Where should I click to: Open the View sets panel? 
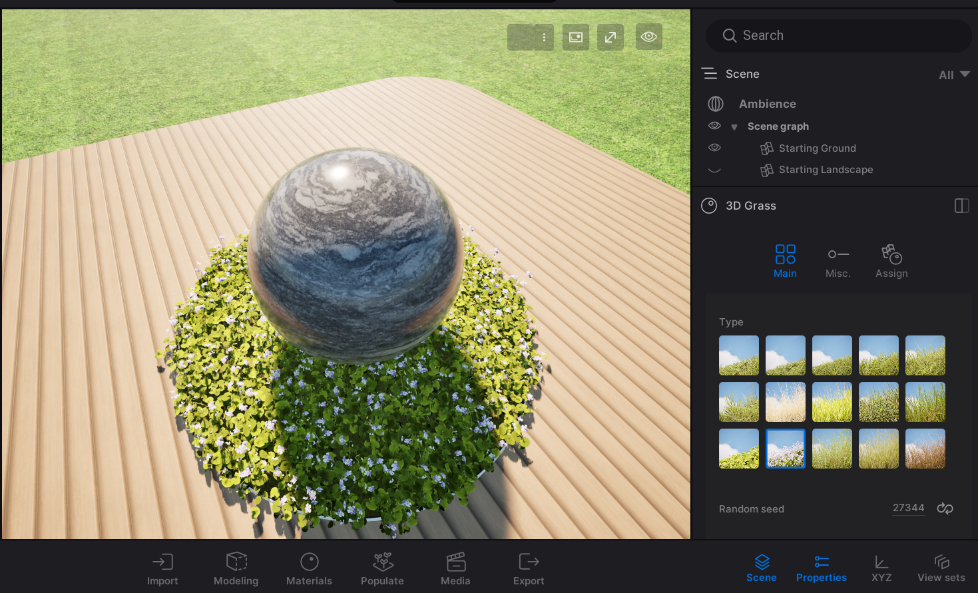tap(941, 569)
